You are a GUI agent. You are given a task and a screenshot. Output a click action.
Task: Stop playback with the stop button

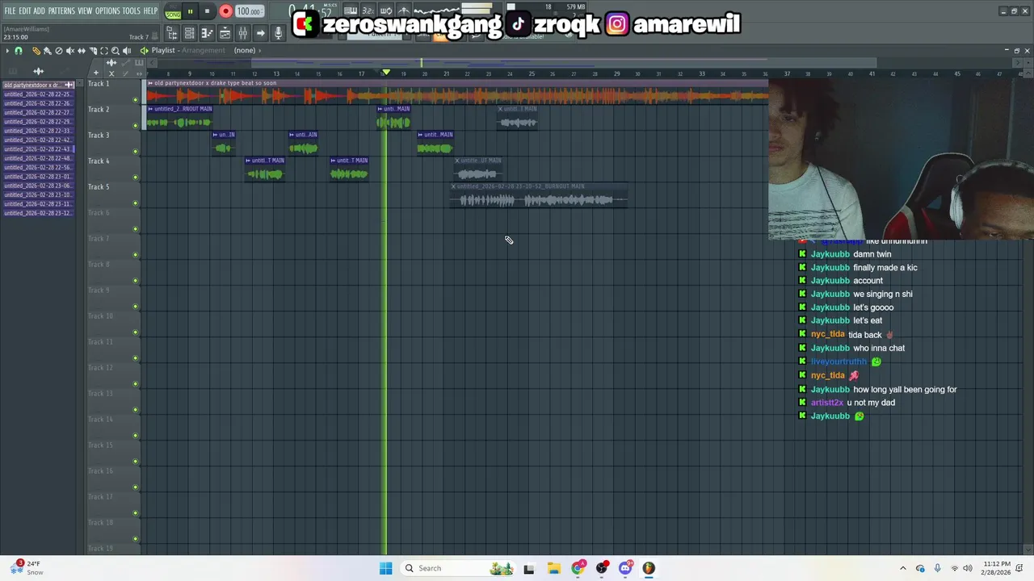point(207,11)
